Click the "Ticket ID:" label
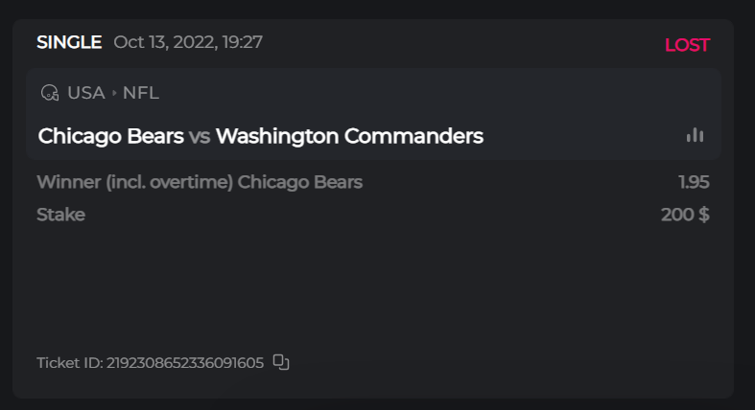755x410 pixels. coord(69,363)
